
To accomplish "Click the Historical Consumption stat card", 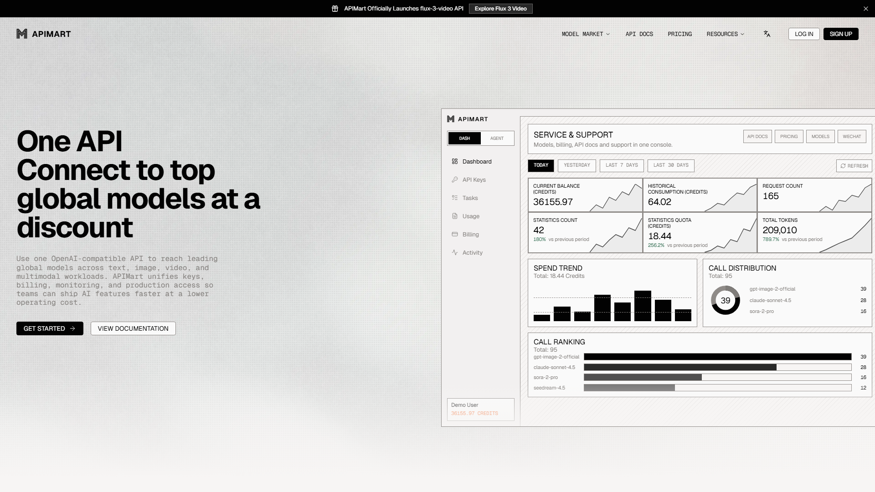I will [700, 195].
